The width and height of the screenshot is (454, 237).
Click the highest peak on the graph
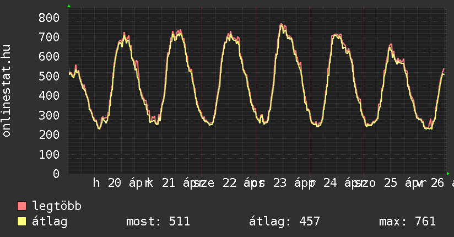point(281,24)
